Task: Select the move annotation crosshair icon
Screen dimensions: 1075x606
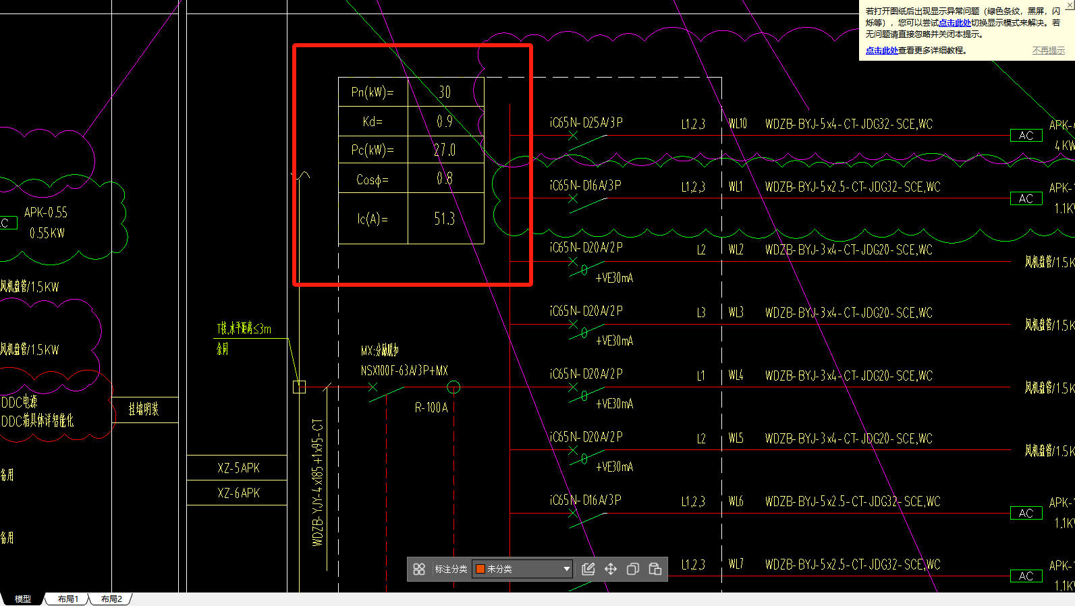Action: 611,569
